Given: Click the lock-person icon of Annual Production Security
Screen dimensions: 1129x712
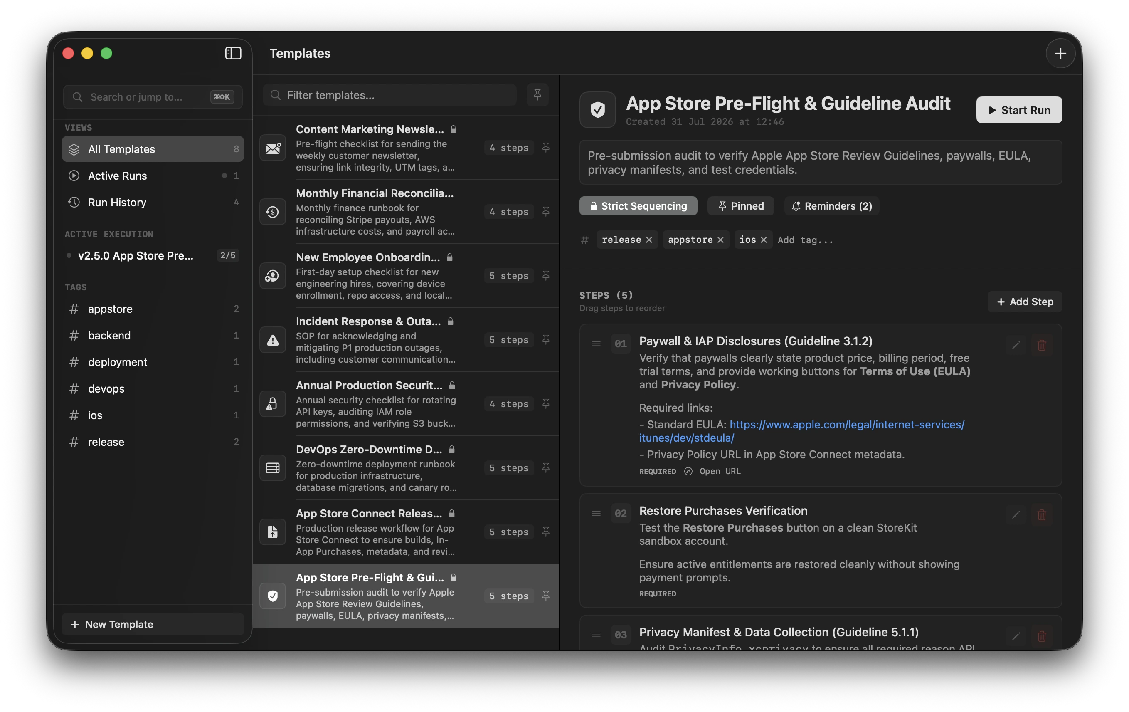Looking at the screenshot, I should point(273,404).
